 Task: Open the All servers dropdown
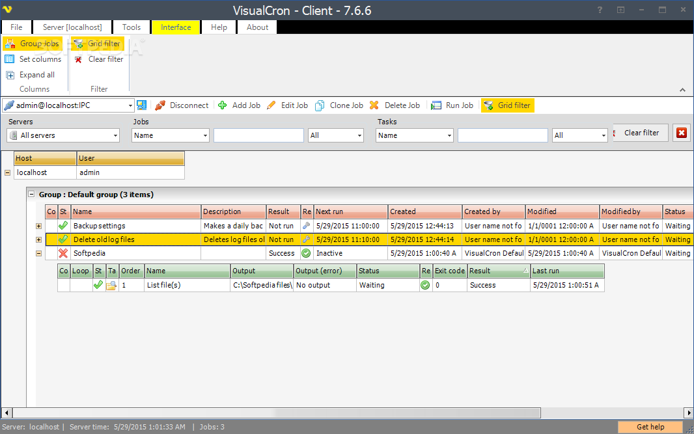(115, 135)
